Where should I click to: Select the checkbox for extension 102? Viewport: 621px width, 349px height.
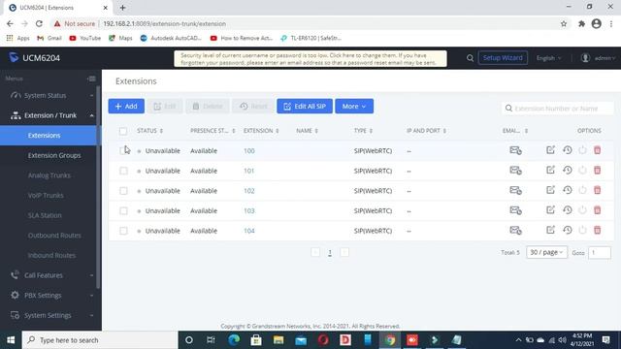coord(123,191)
